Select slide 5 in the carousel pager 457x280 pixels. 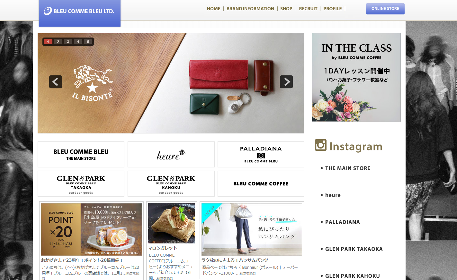(x=88, y=42)
